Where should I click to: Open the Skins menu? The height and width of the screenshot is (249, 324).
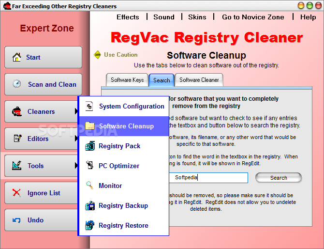point(197,17)
